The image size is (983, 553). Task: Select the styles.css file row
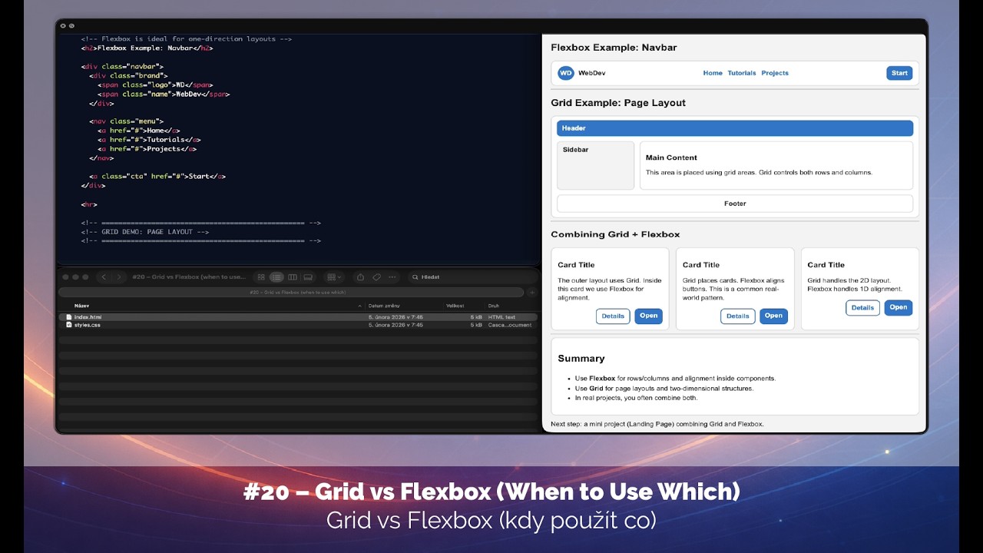coord(298,325)
